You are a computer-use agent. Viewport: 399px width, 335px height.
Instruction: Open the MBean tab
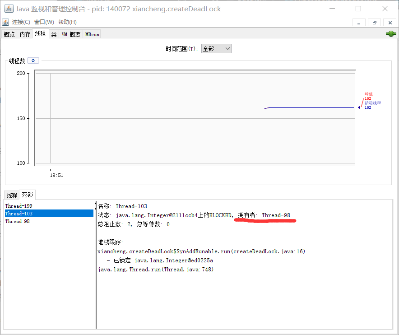[x=92, y=34]
